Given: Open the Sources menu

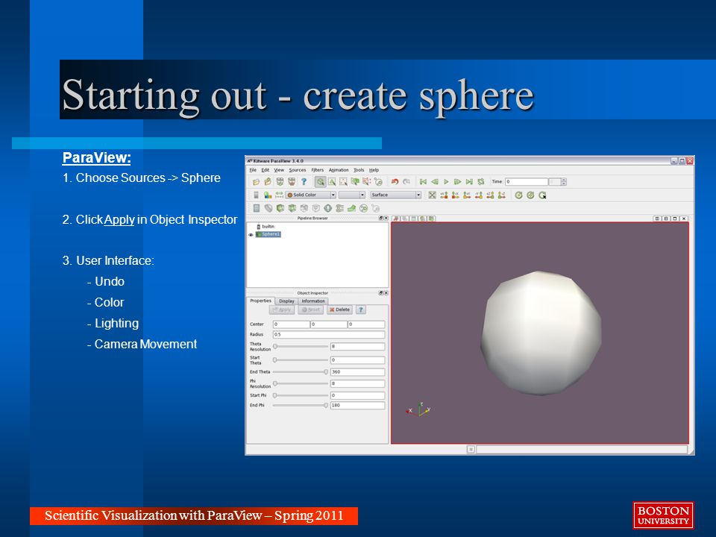Looking at the screenshot, I should (x=298, y=170).
